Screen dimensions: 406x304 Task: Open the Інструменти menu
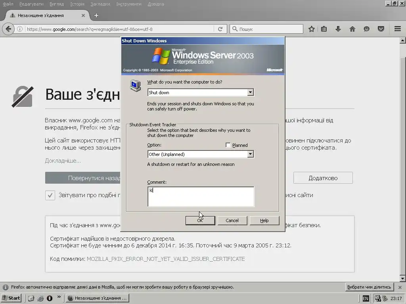tap(129, 4)
